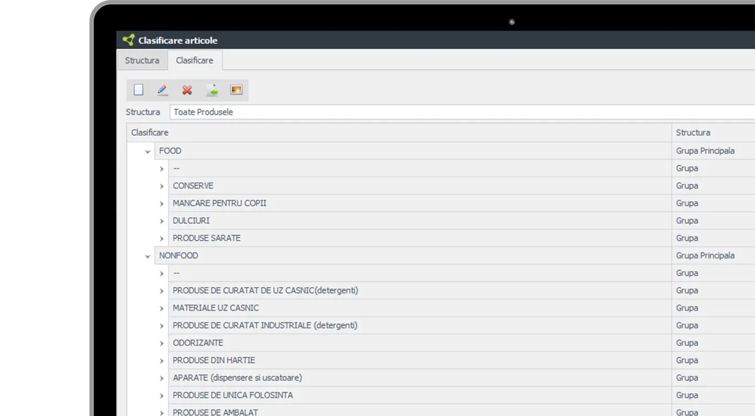Click the green arrow import document icon

click(x=212, y=90)
